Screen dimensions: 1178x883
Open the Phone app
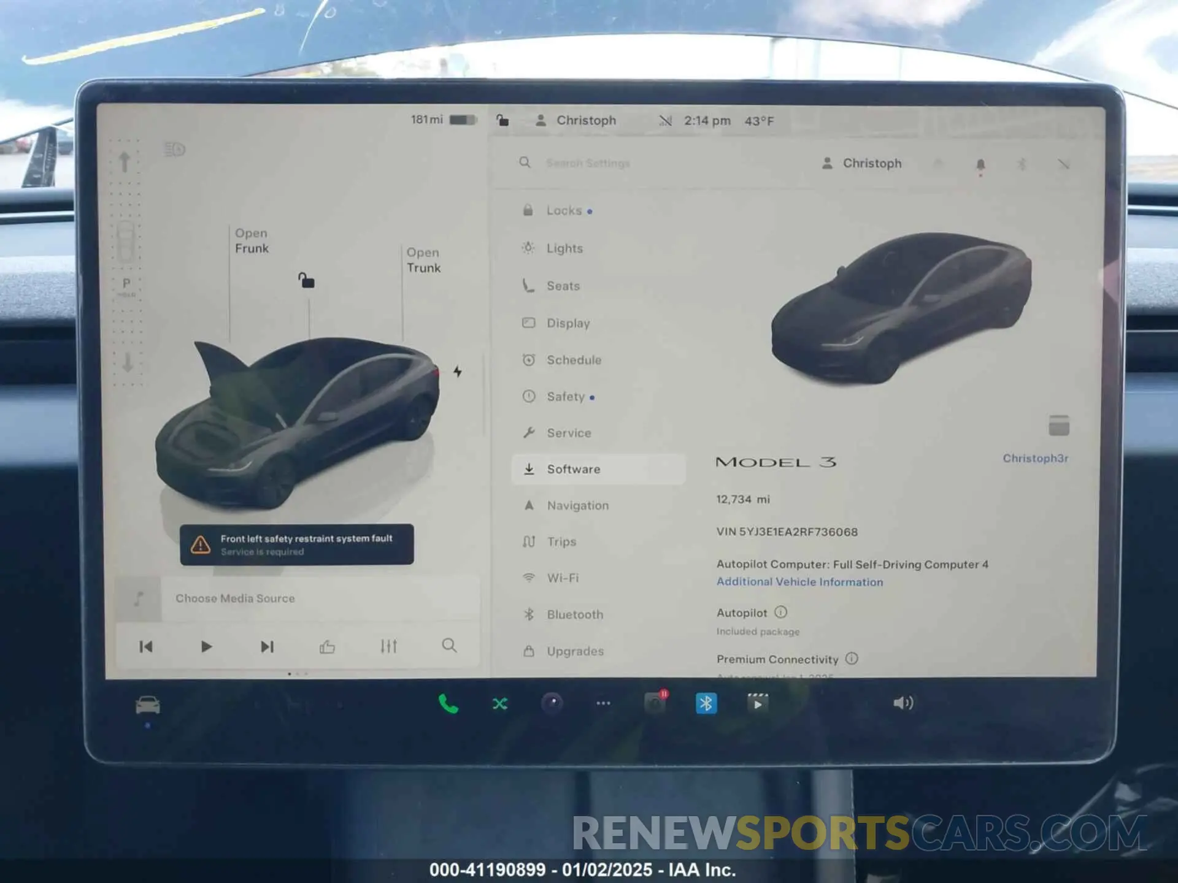(448, 704)
